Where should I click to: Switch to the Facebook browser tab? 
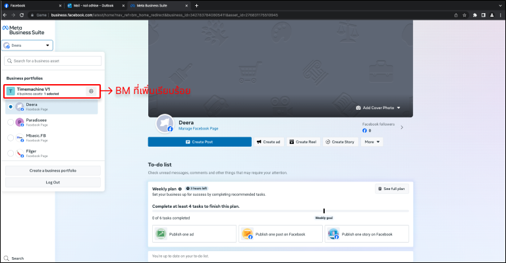click(x=32, y=5)
